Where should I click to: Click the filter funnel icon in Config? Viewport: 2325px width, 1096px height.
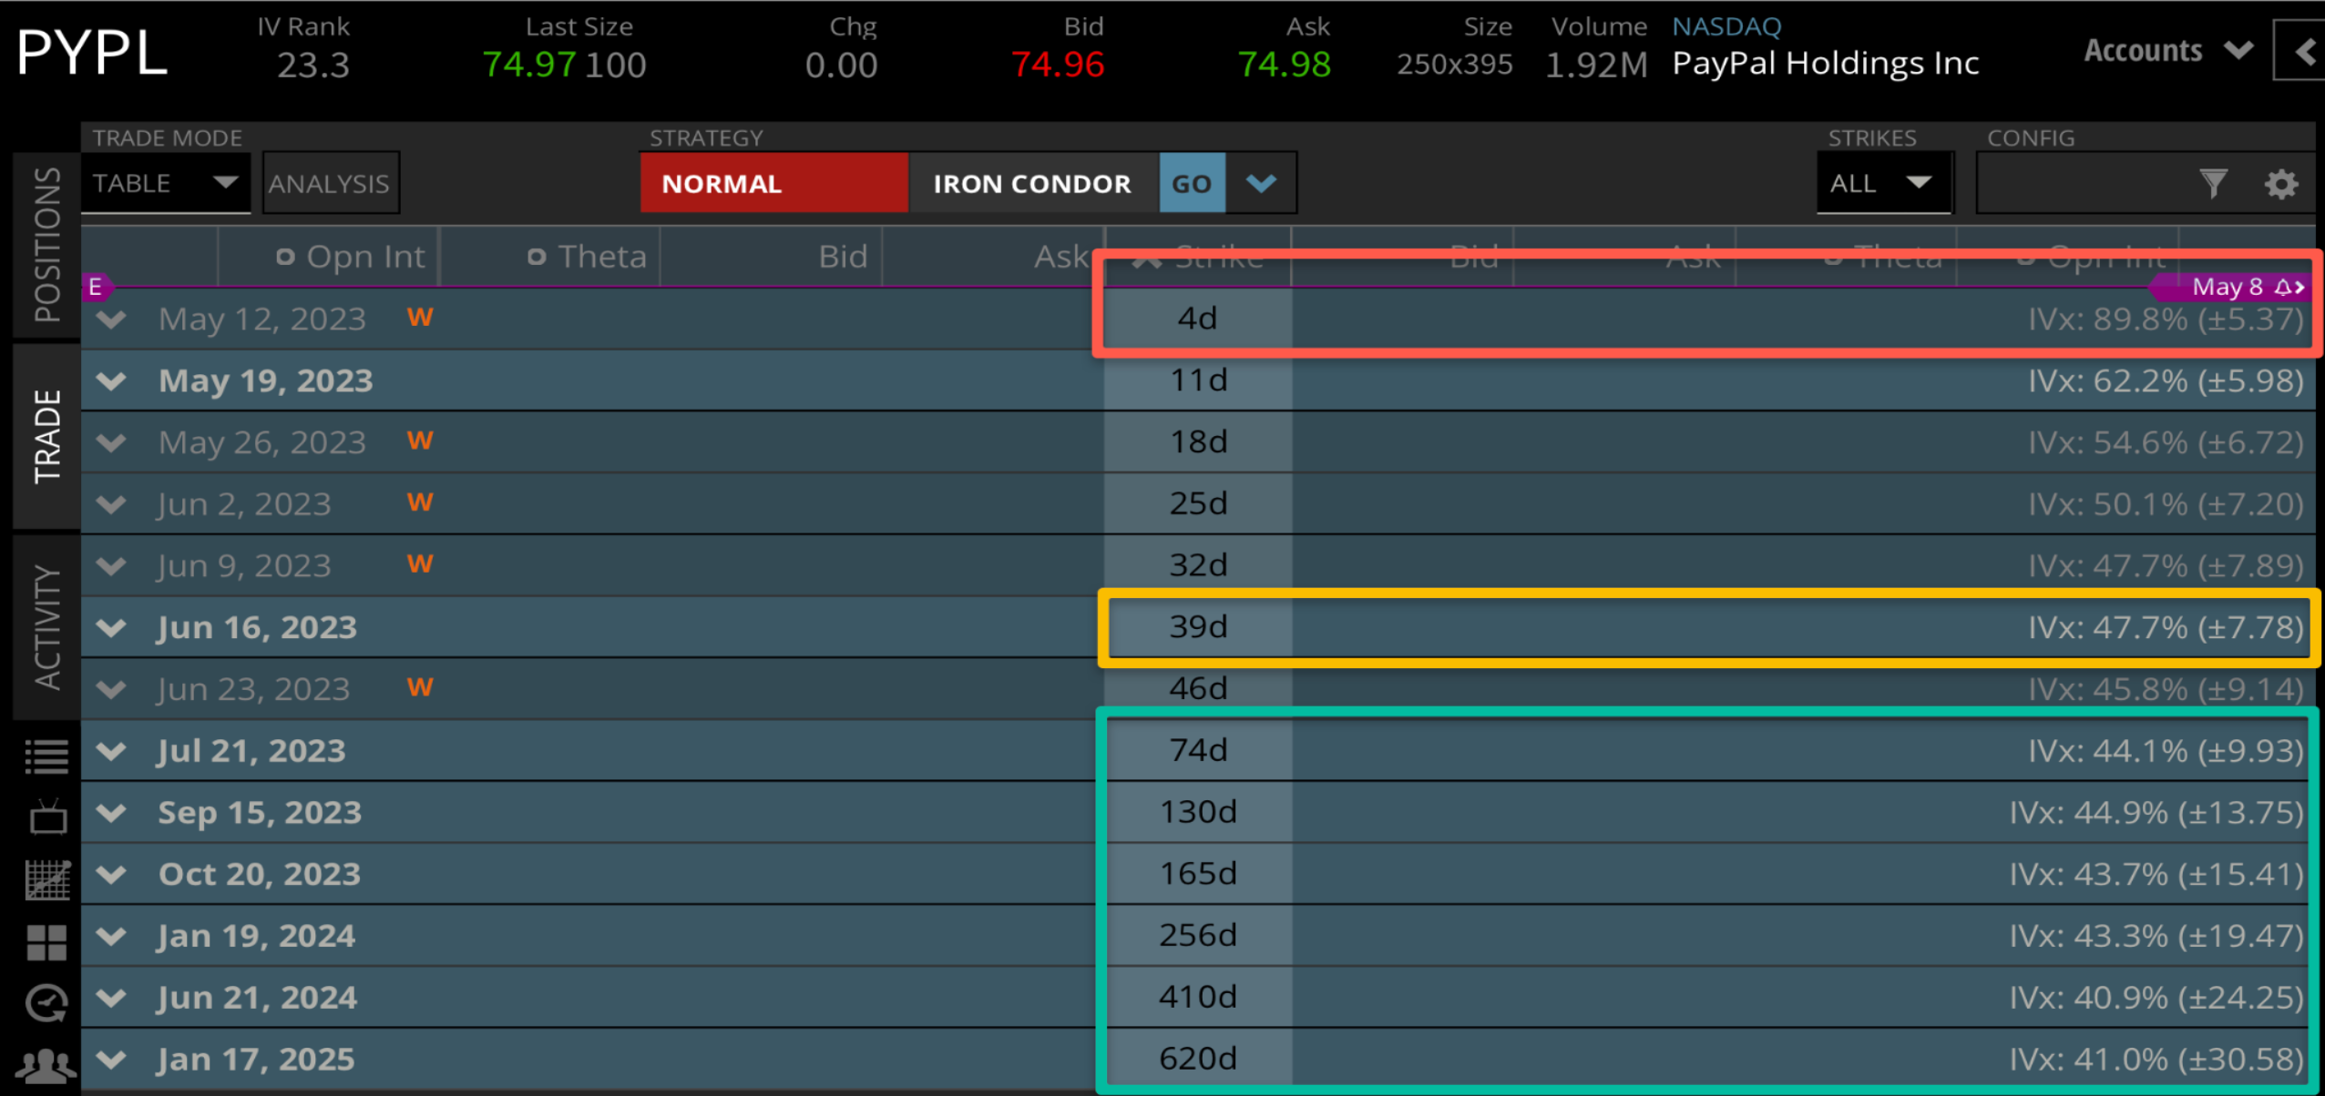click(x=2212, y=184)
